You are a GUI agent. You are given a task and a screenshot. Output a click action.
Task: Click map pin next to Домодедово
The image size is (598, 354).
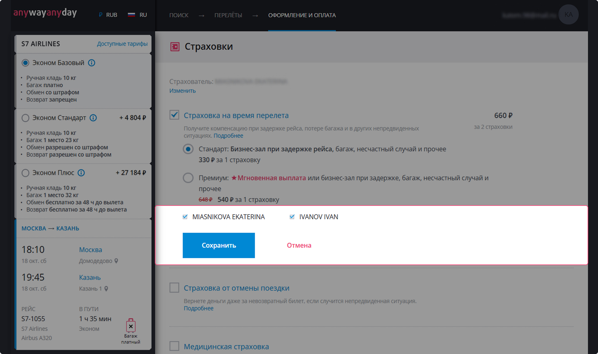tap(116, 261)
